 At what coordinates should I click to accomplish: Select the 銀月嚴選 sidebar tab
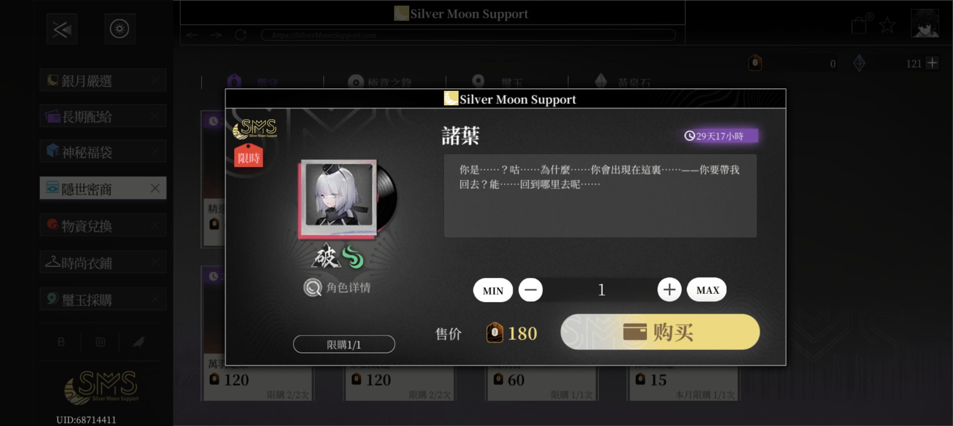[x=103, y=80]
